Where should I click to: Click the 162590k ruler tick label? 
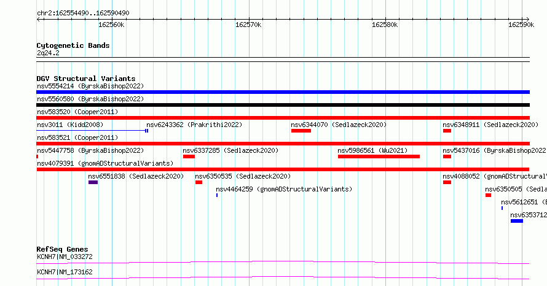point(521,25)
